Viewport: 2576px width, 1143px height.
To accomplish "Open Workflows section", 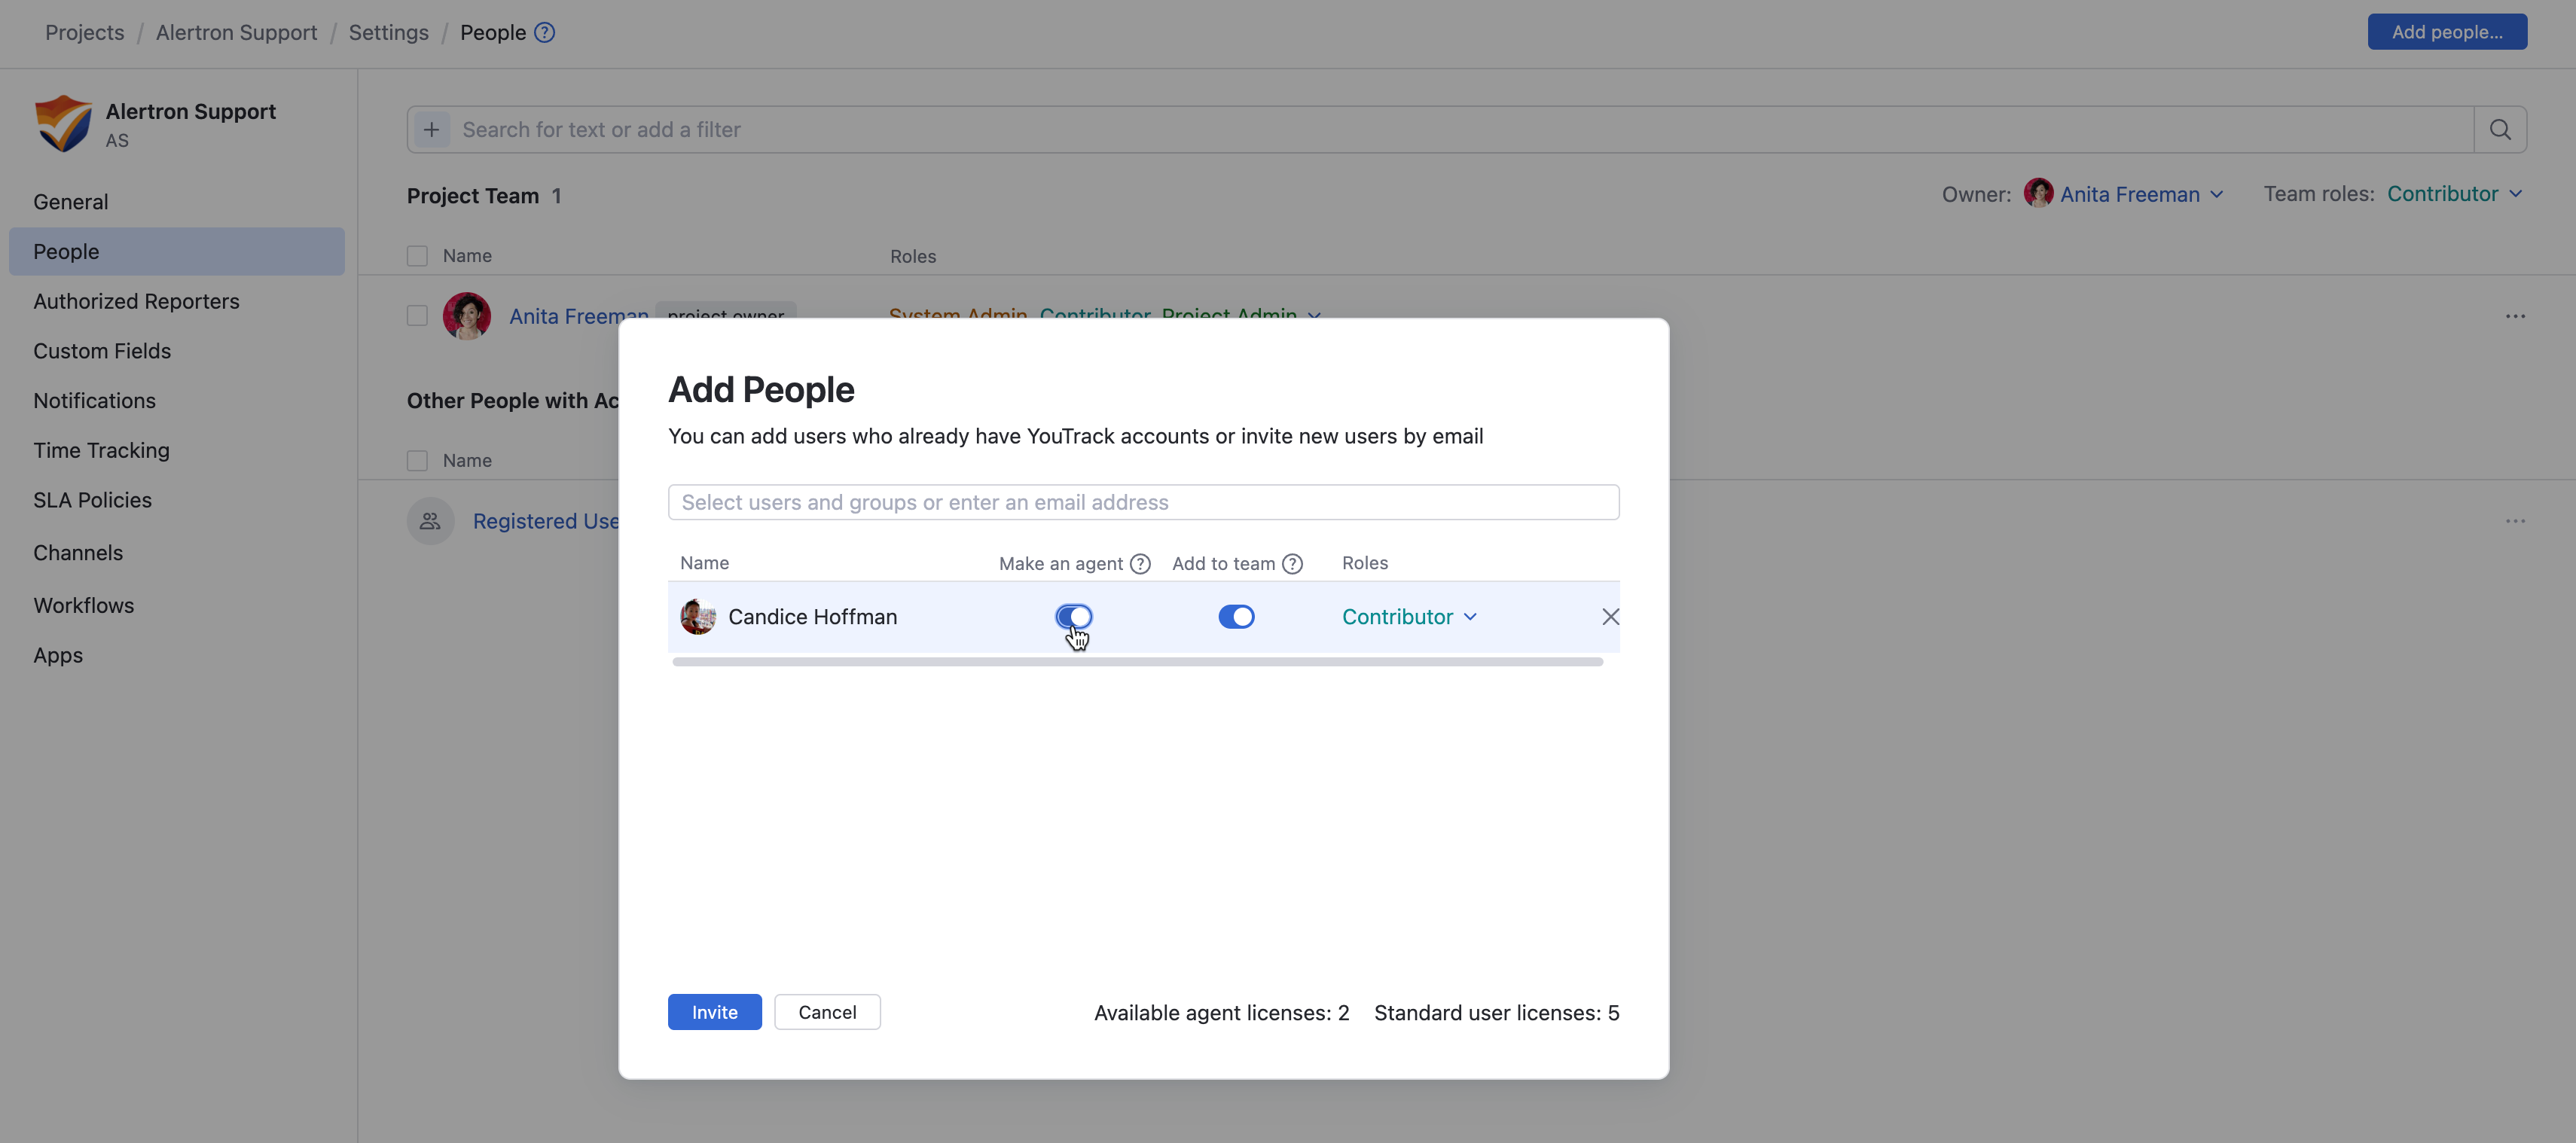I will 177,606.
